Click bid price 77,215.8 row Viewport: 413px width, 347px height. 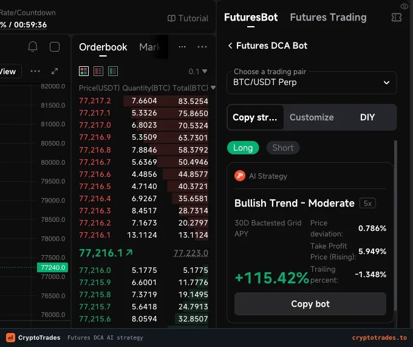[143, 294]
